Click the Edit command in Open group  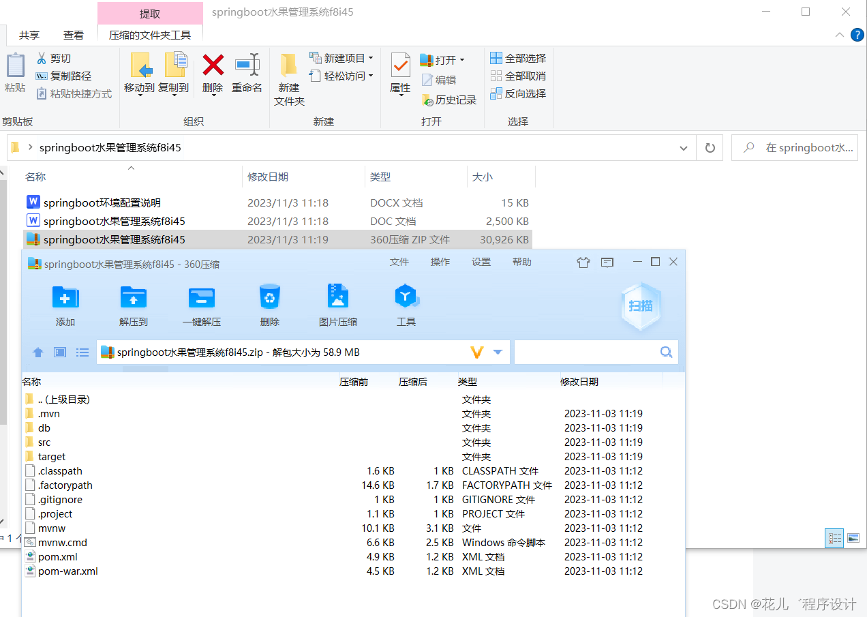click(439, 80)
